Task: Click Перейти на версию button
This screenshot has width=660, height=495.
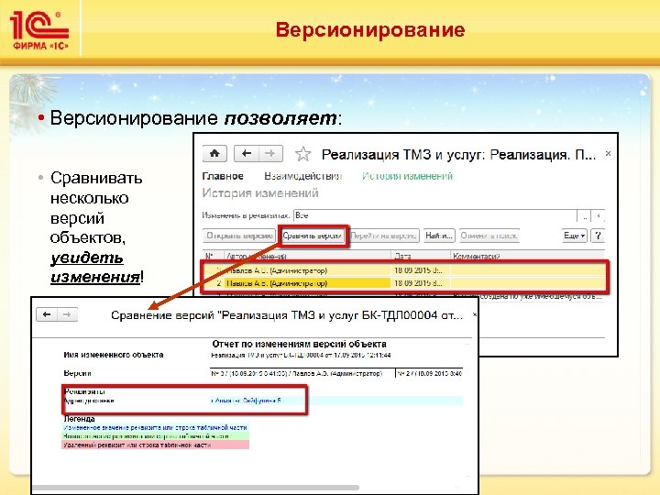Action: point(383,236)
